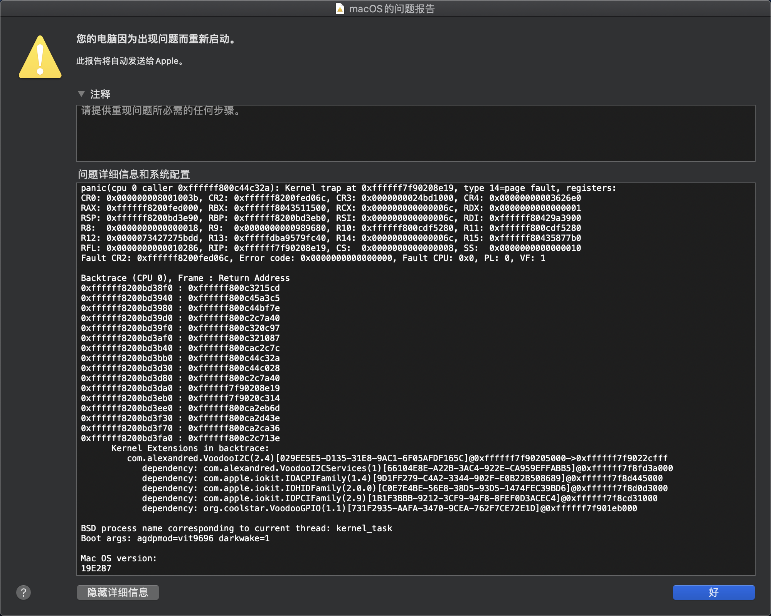Screen dimensions: 771x616
Task: Click the 好 confirm button
Action: [714, 593]
